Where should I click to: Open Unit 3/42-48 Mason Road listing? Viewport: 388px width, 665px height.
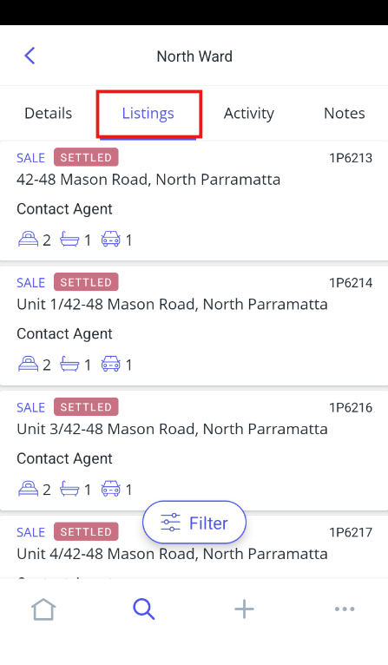click(194, 451)
